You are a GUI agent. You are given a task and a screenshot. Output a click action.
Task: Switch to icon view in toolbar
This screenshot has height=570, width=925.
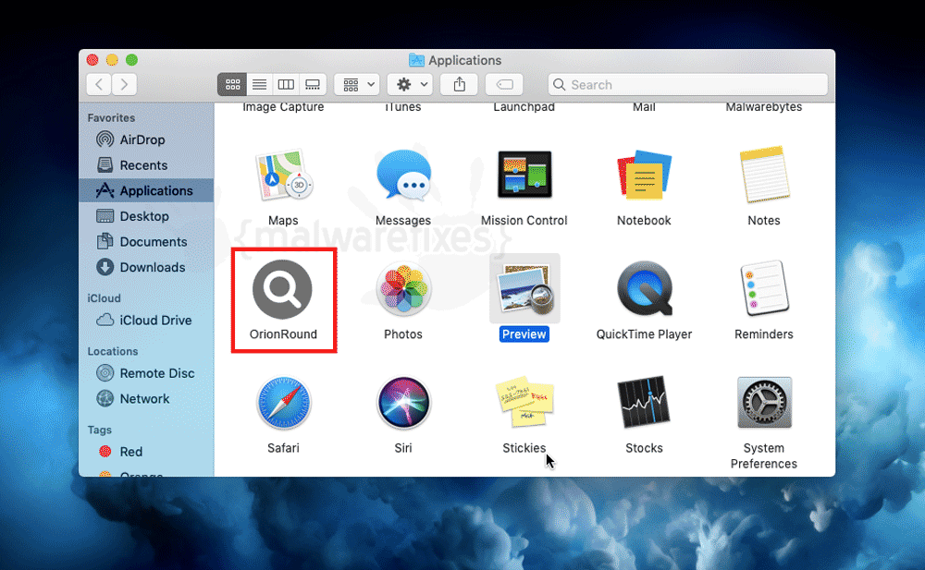tap(232, 84)
